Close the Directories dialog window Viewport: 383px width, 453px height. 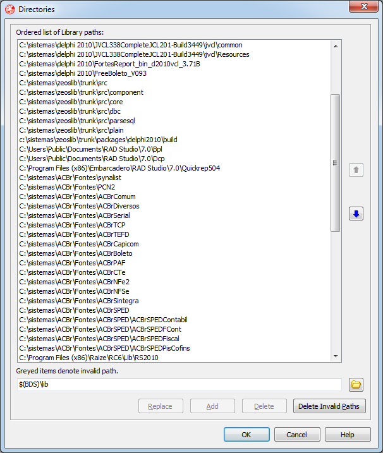(363, 6)
